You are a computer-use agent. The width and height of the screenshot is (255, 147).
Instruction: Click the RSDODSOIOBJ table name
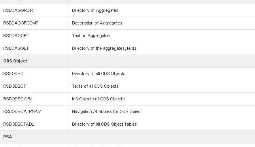tap(18, 99)
